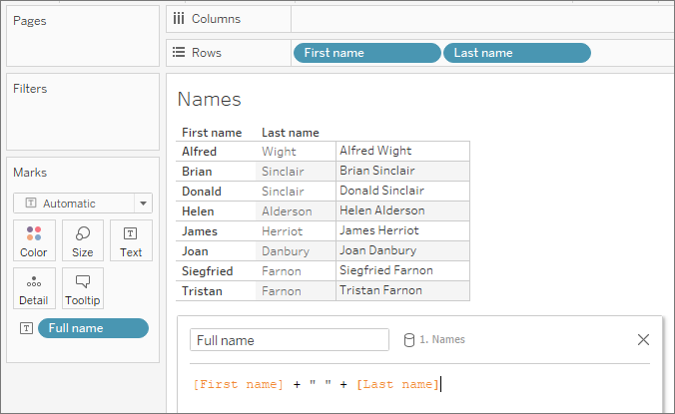675x414 pixels.
Task: Click the Filters shelf label
Action: coord(30,89)
